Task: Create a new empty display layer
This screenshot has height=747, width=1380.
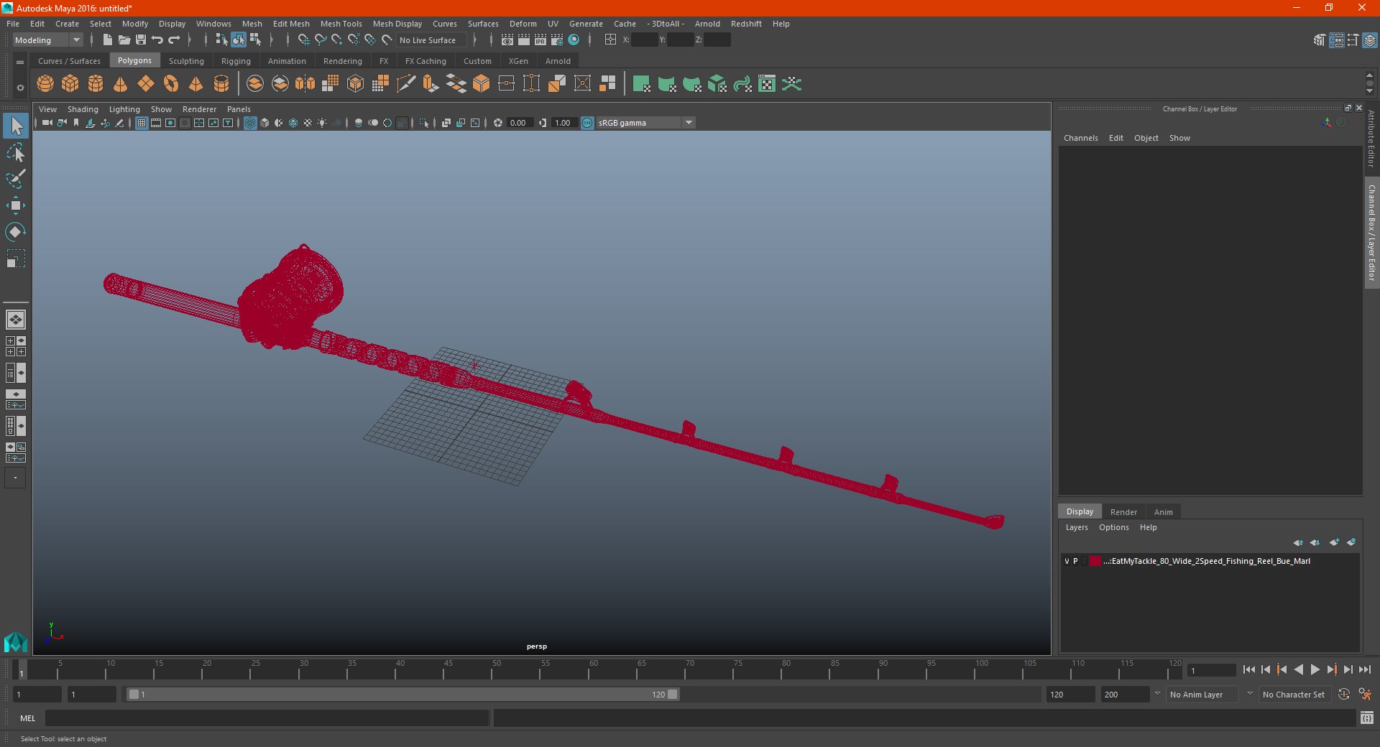Action: pyautogui.click(x=1335, y=542)
